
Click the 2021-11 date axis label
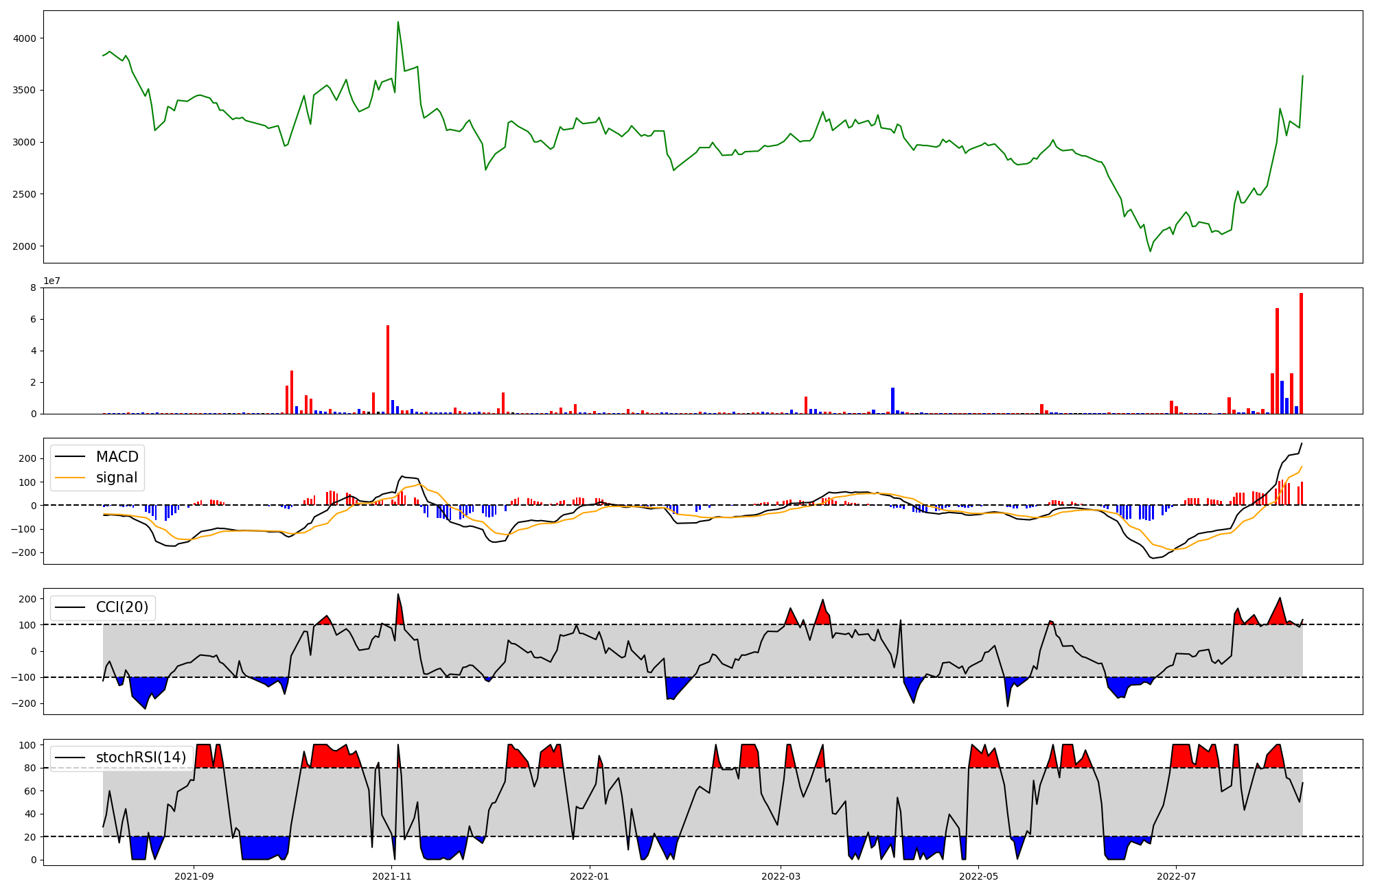click(392, 876)
